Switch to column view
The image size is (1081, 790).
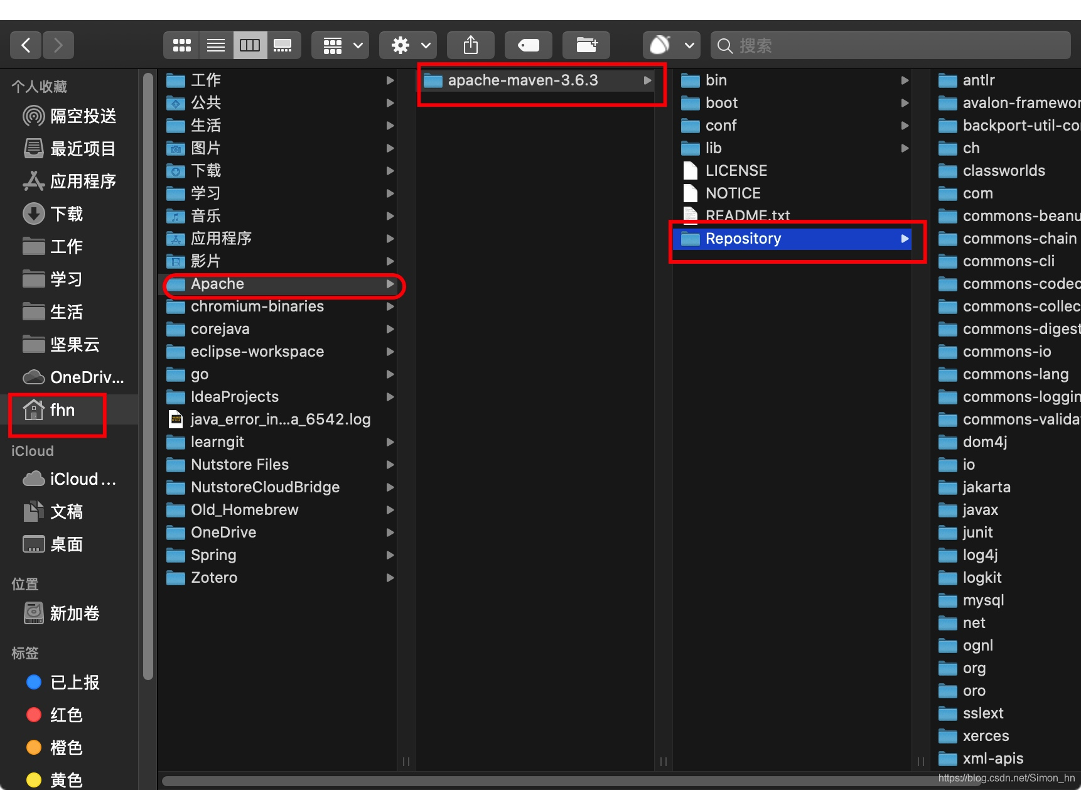click(250, 45)
